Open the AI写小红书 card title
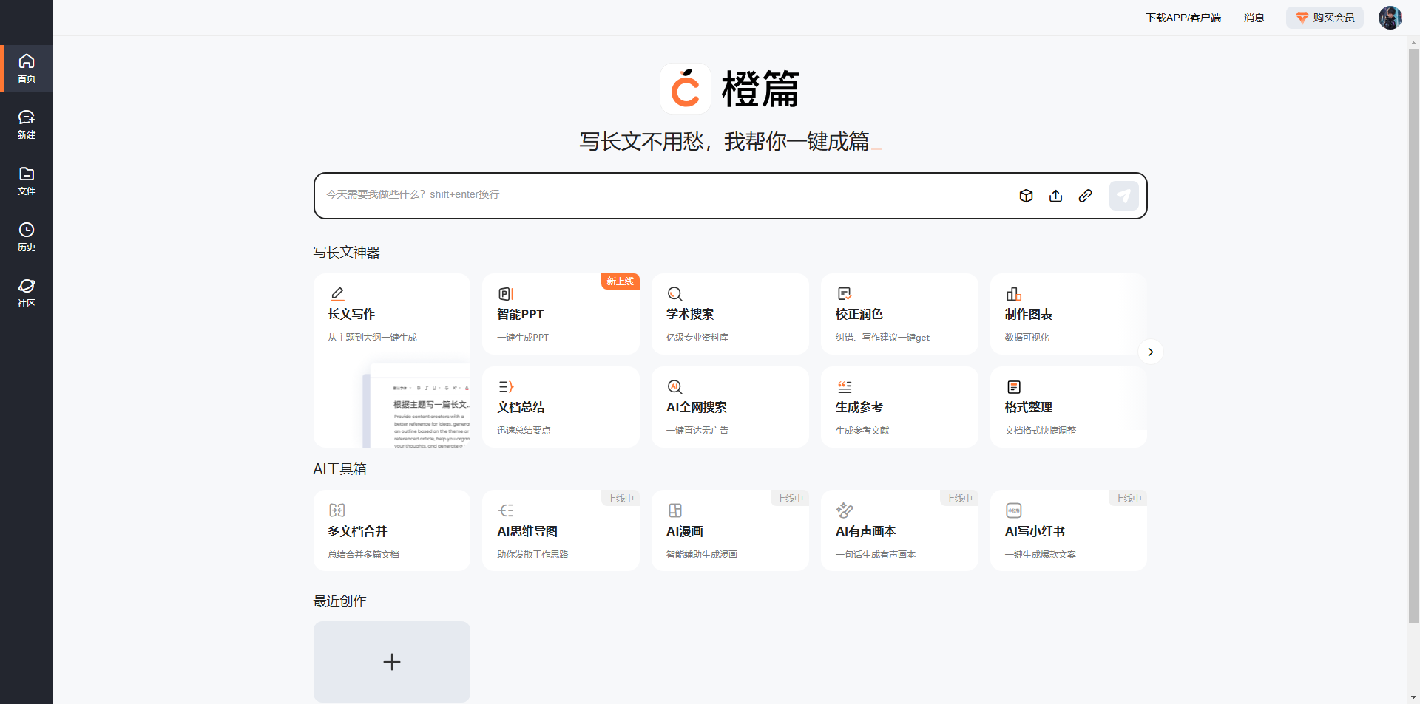 point(1035,531)
